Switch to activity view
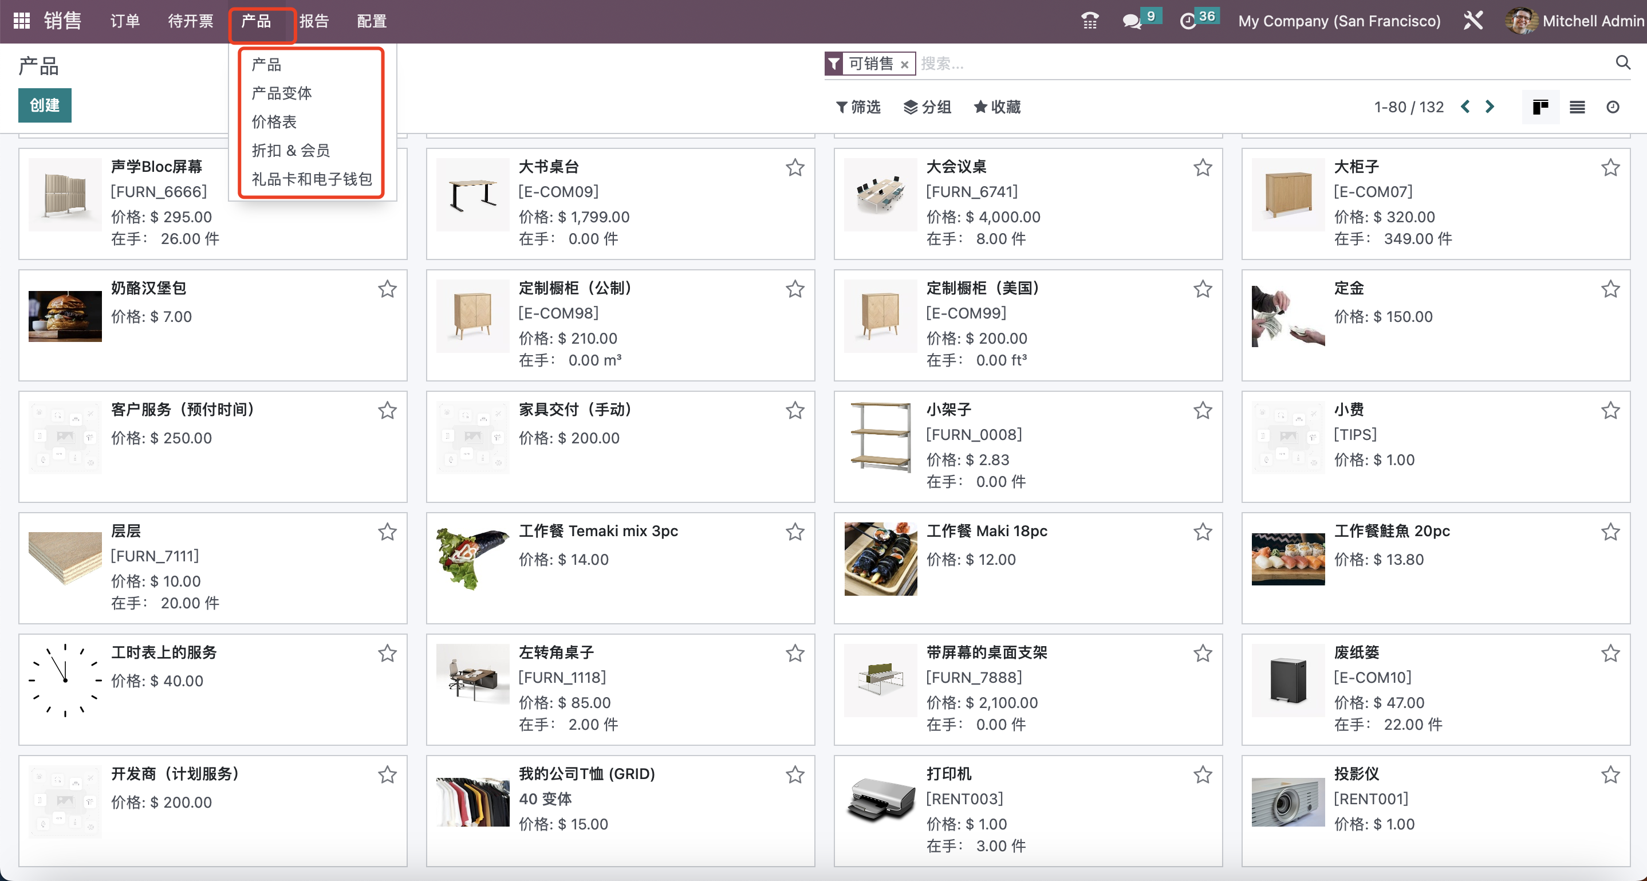The width and height of the screenshot is (1647, 881). tap(1613, 107)
